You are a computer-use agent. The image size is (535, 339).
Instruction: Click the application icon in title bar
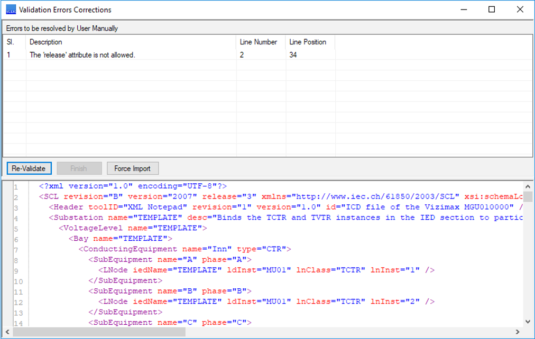coord(11,10)
